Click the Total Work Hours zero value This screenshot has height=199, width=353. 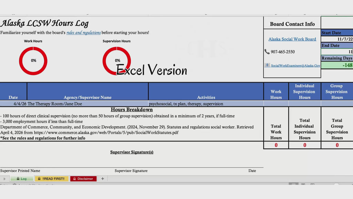click(276, 145)
